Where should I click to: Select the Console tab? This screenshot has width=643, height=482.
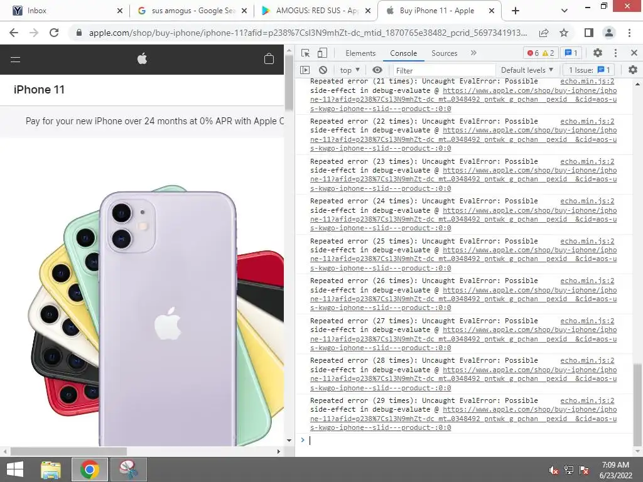point(404,53)
